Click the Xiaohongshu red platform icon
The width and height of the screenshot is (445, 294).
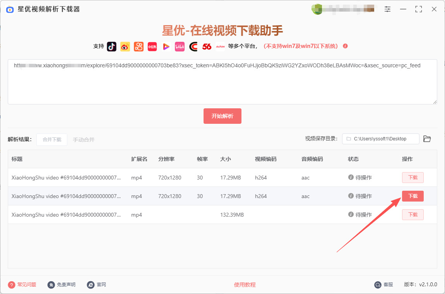[x=152, y=46]
